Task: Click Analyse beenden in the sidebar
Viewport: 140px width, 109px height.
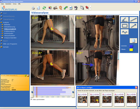Action: click(10, 38)
